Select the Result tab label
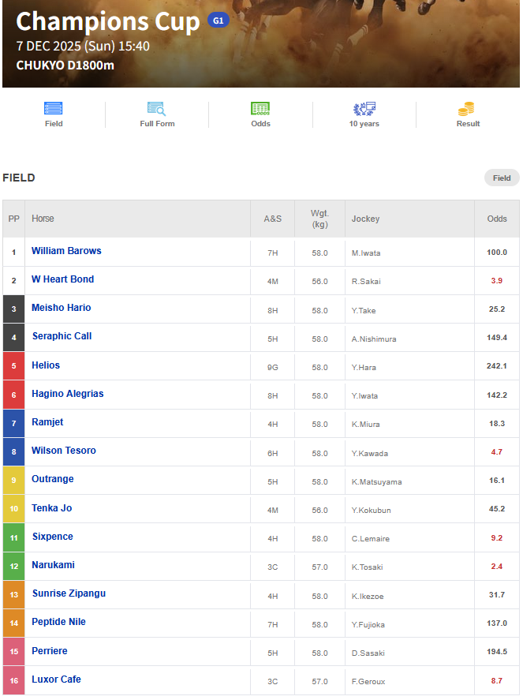This screenshot has height=700, width=523. coord(468,124)
